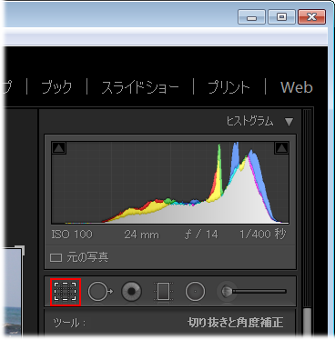The height and width of the screenshot is (340, 335).
Task: Enable the 元の写真 checkbox
Action: tap(56, 258)
